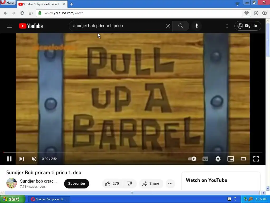The image size is (270, 203).
Task: Click the orange magnifier tray icon
Action: tap(250, 199)
